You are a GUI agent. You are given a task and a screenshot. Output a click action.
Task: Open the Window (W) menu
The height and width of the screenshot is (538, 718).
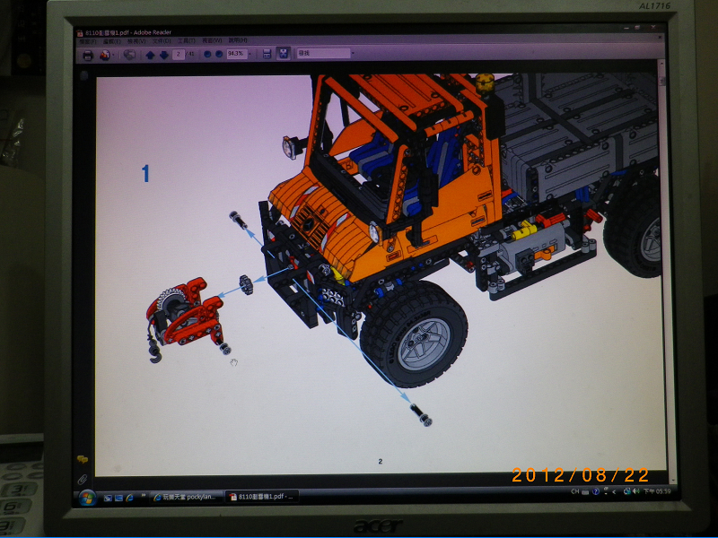212,40
